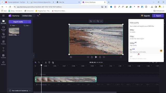Open the Filter dropdown
The image size is (166, 93).
13,26
